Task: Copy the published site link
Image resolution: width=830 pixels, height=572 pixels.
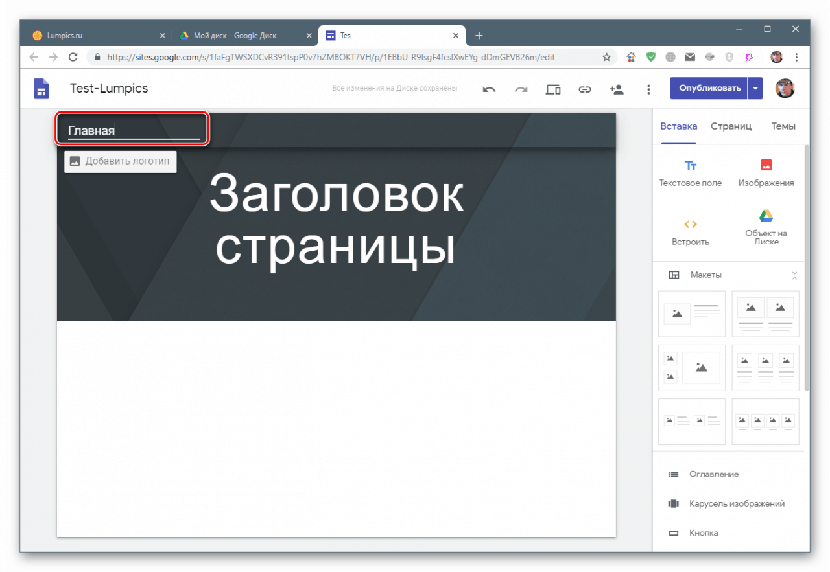Action: tap(585, 89)
